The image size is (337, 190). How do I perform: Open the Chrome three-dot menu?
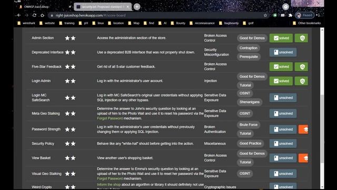click(x=319, y=15)
